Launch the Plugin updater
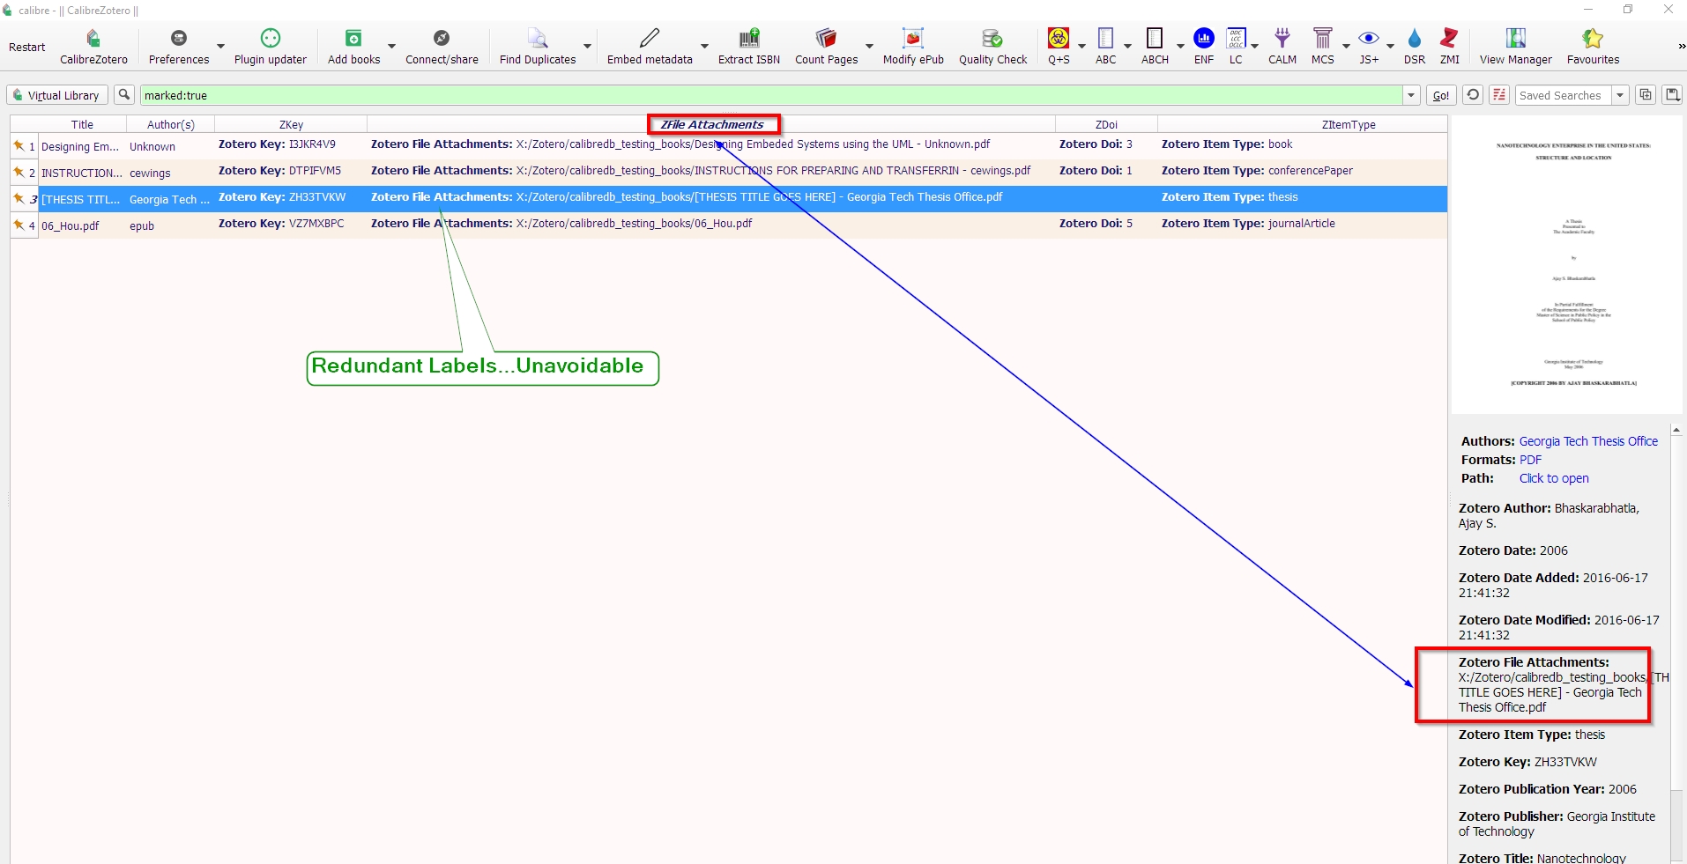The image size is (1687, 864). tap(270, 46)
